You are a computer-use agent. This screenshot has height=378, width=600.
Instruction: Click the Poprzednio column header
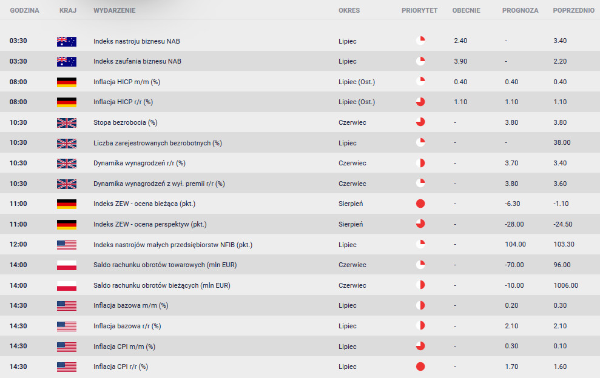coord(573,11)
